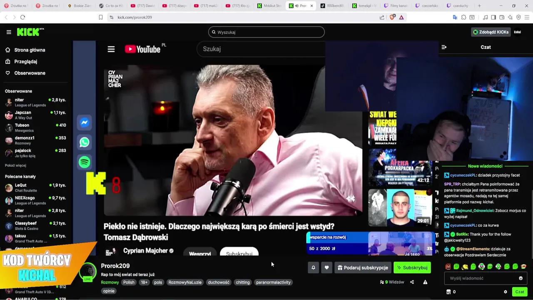Screen dimensions: 533x300
Task: Click the Brave Shields lion icon
Action: (x=392, y=17)
